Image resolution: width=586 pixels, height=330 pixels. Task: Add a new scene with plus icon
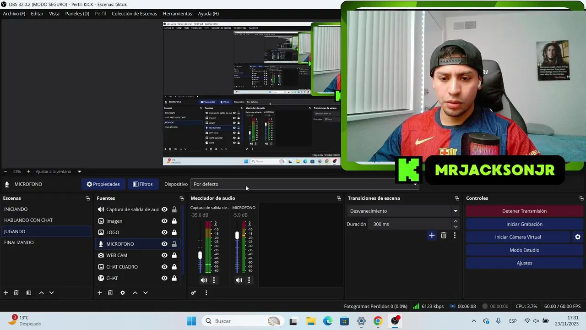6,293
